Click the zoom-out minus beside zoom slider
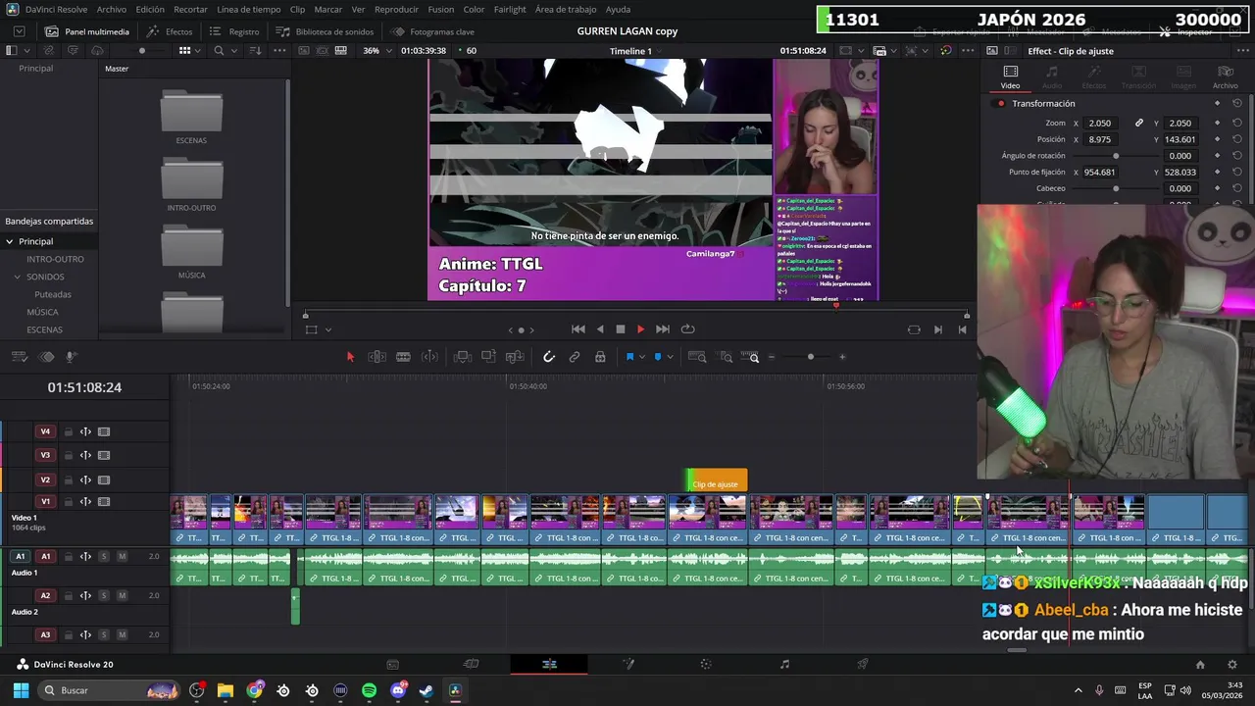This screenshot has height=706, width=1255. pyautogui.click(x=772, y=357)
